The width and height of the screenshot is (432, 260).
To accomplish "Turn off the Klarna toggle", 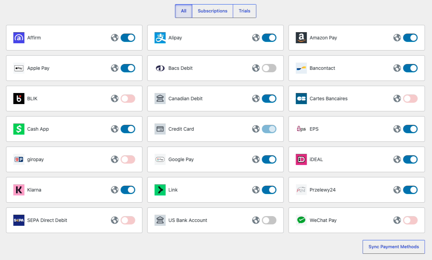I will pyautogui.click(x=128, y=190).
